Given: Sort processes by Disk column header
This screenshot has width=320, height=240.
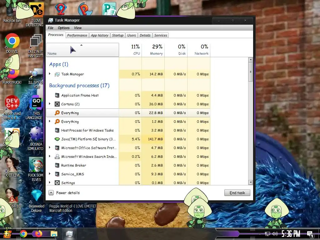Looking at the screenshot, I should tap(176, 50).
